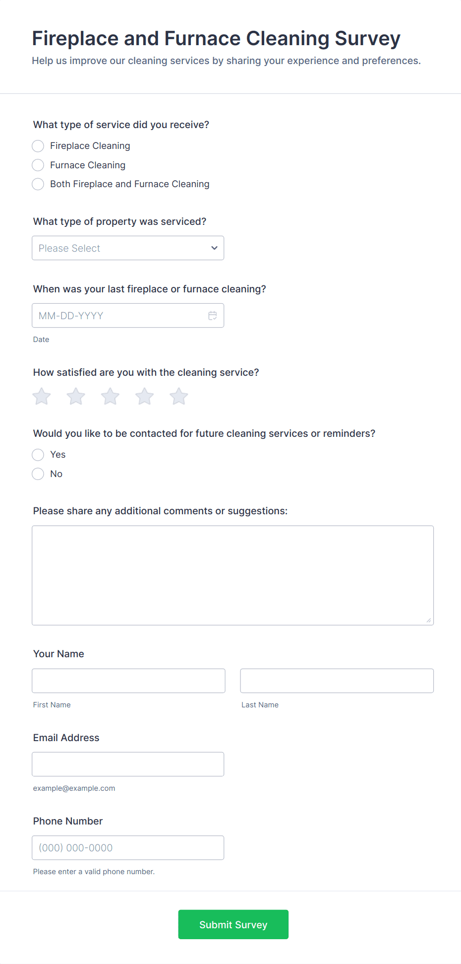Open the property type Please Select dropdown
461x964 pixels.
point(128,248)
